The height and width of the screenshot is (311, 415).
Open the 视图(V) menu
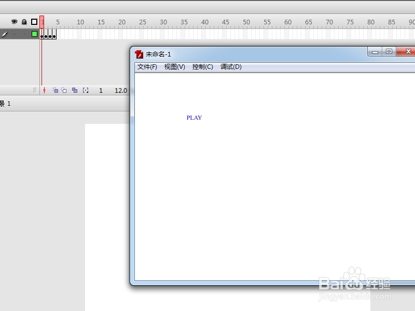pos(174,67)
